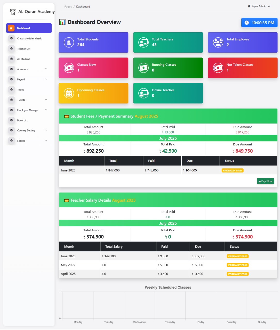Click the money icon on Not Taken Classes card
Screen dimensions: 280x330
[218, 68]
